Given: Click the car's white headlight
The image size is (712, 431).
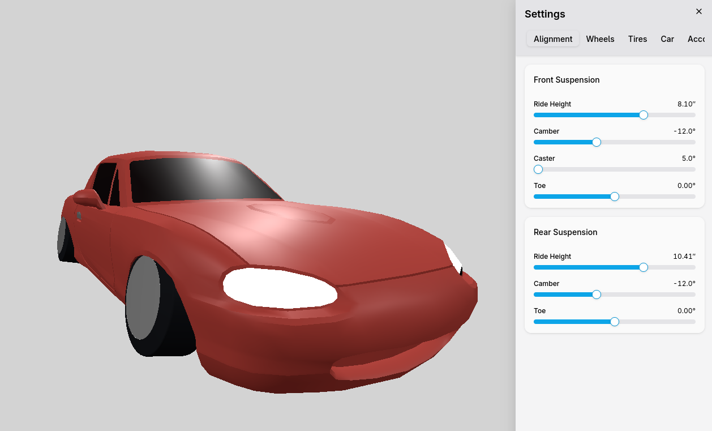Looking at the screenshot, I should [x=279, y=288].
